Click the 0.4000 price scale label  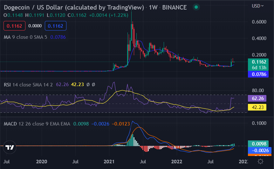pyautogui.click(x=259, y=38)
